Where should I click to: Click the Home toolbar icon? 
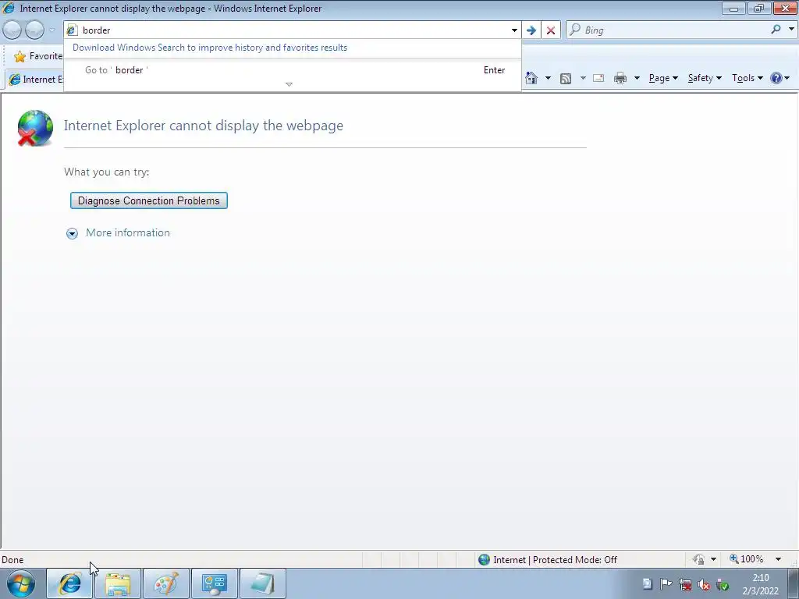tap(531, 78)
